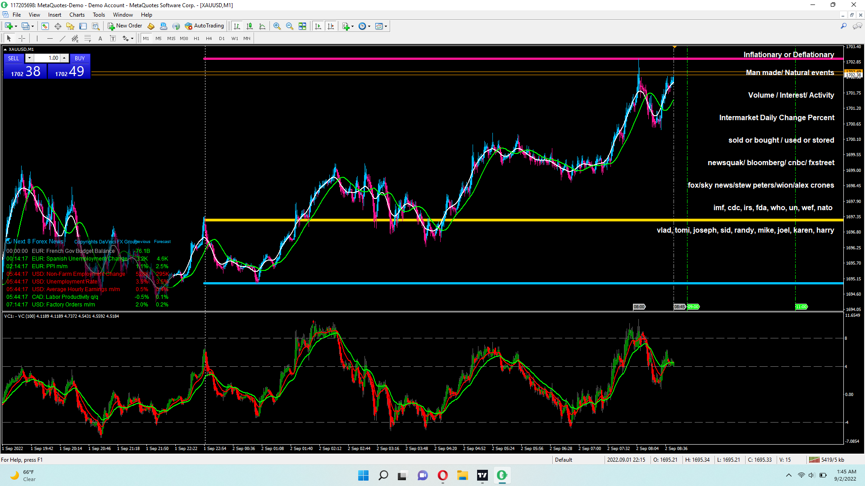Open the Market Watch window icon
Viewport: 865px width, 486px height.
(45, 26)
